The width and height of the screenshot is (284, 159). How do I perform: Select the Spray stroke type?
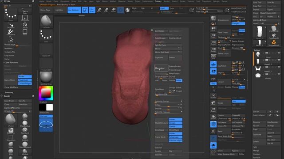click(x=25, y=26)
